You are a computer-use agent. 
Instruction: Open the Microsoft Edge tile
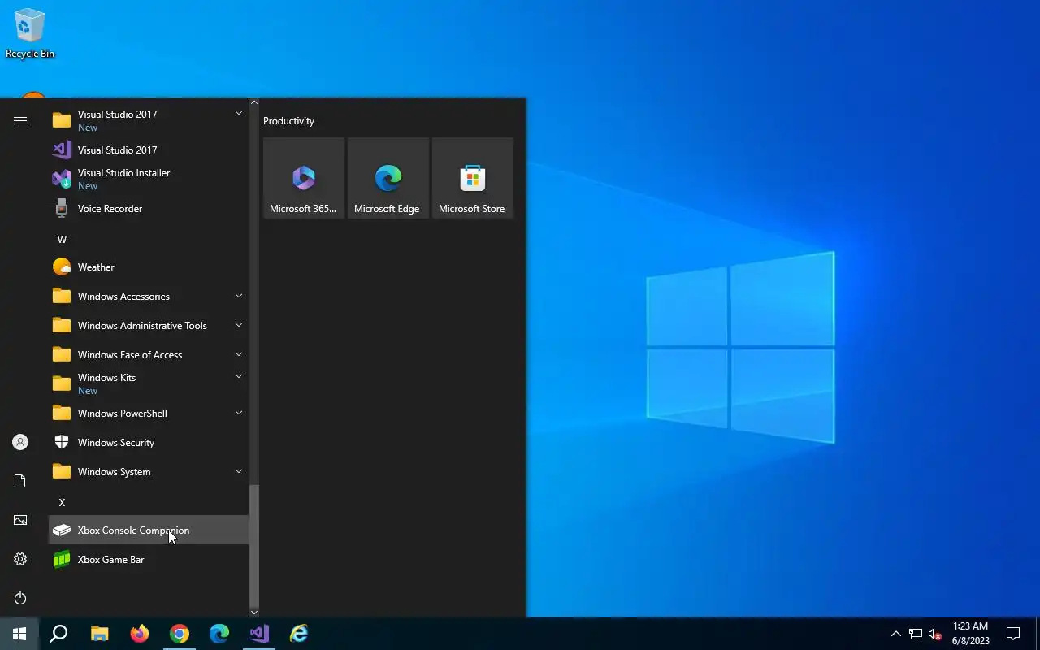388,178
